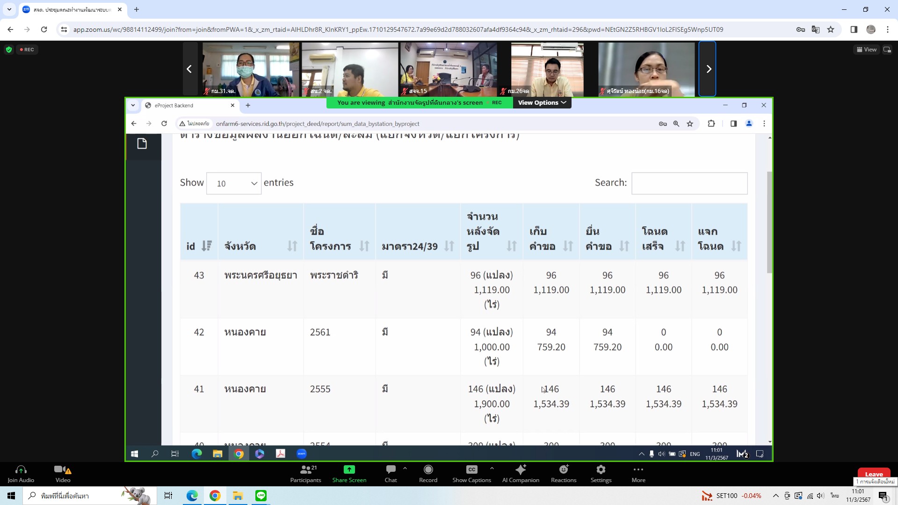Open the View Options dropdown

(x=542, y=102)
